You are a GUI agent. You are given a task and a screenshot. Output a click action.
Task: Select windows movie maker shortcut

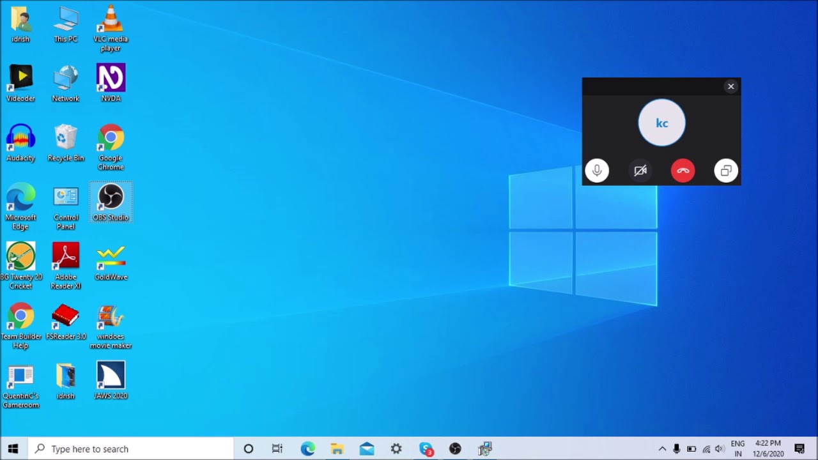point(111,326)
